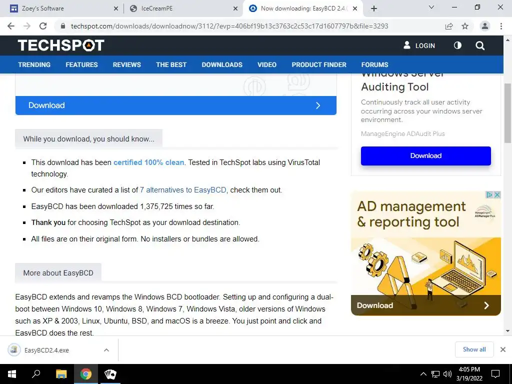Open TechSpot site search
The height and width of the screenshot is (384, 512).
[x=480, y=45]
